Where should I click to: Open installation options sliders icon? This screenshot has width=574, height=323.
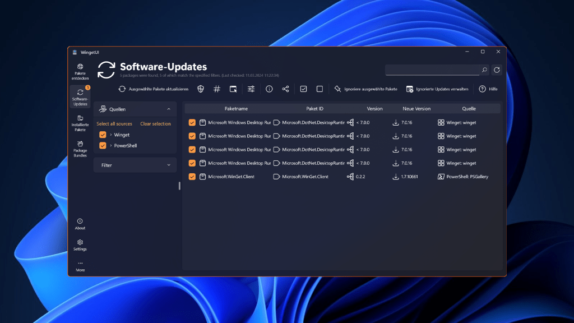click(x=251, y=89)
